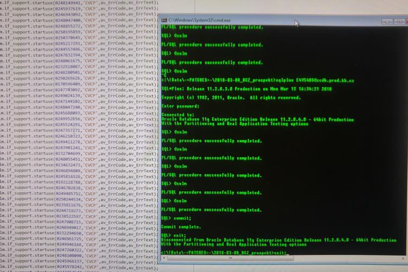Image resolution: width=408 pixels, height=272 pixels.
Task: Click the 'Connected to:' line
Action: [x=178, y=115]
